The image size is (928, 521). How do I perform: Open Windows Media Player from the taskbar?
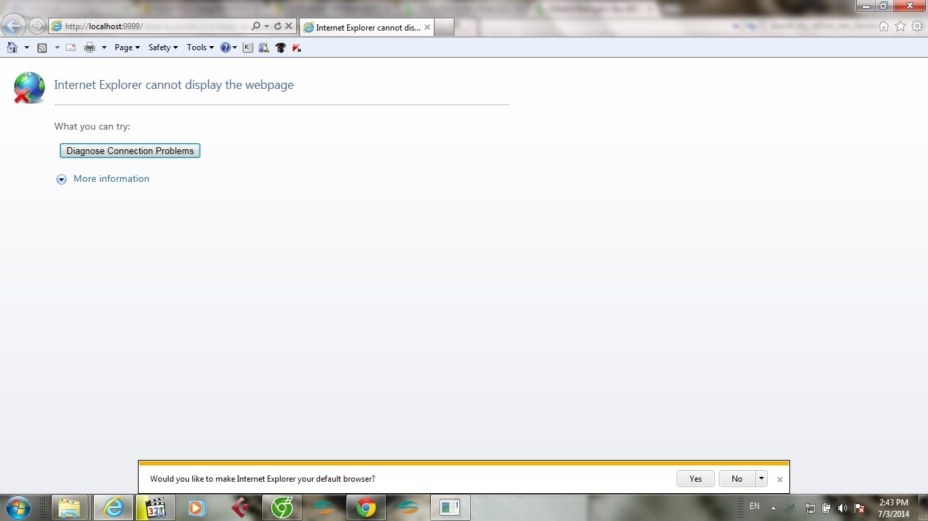pos(197,507)
